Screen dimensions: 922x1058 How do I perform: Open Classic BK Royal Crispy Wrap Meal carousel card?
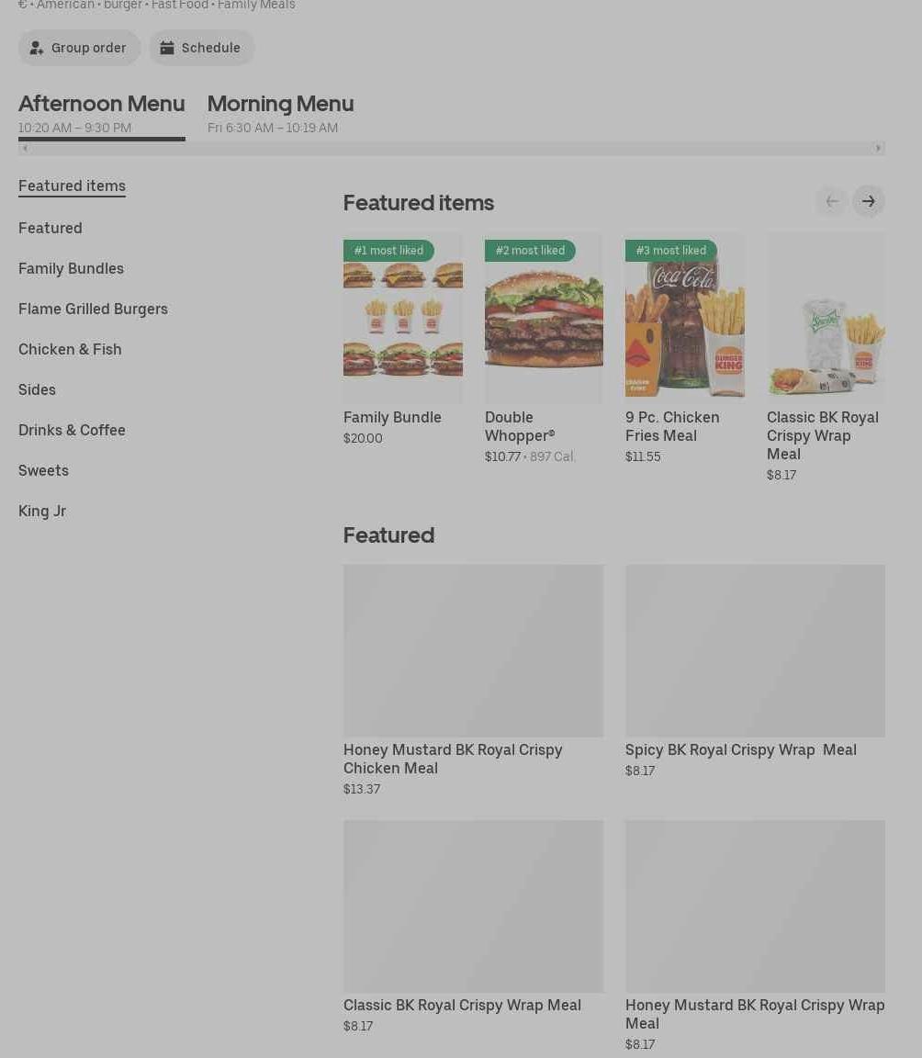tap(826, 357)
